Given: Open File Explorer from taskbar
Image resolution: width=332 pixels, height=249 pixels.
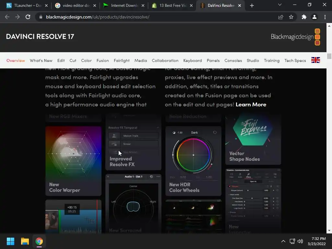Looking at the screenshot, I should (x=25, y=241).
